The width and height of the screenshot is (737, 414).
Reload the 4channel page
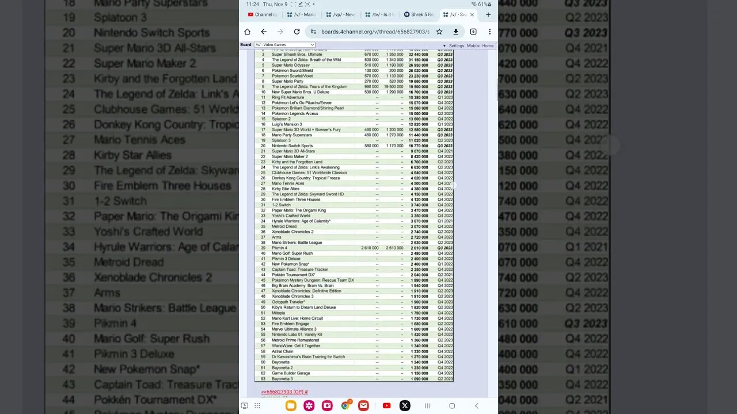tap(297, 32)
